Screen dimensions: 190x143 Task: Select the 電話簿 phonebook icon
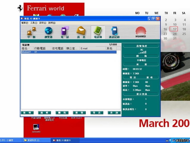point(98,32)
